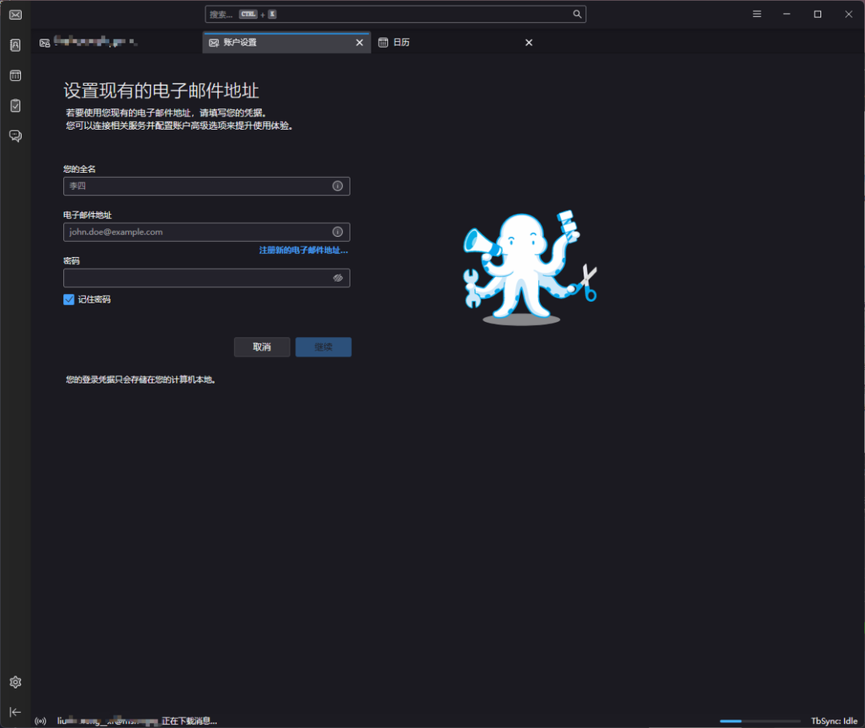Click the download progress bar in status bar
The height and width of the screenshot is (728, 865).
(759, 721)
